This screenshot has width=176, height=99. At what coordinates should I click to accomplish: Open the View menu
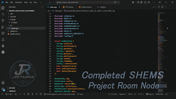tap(26, 2)
